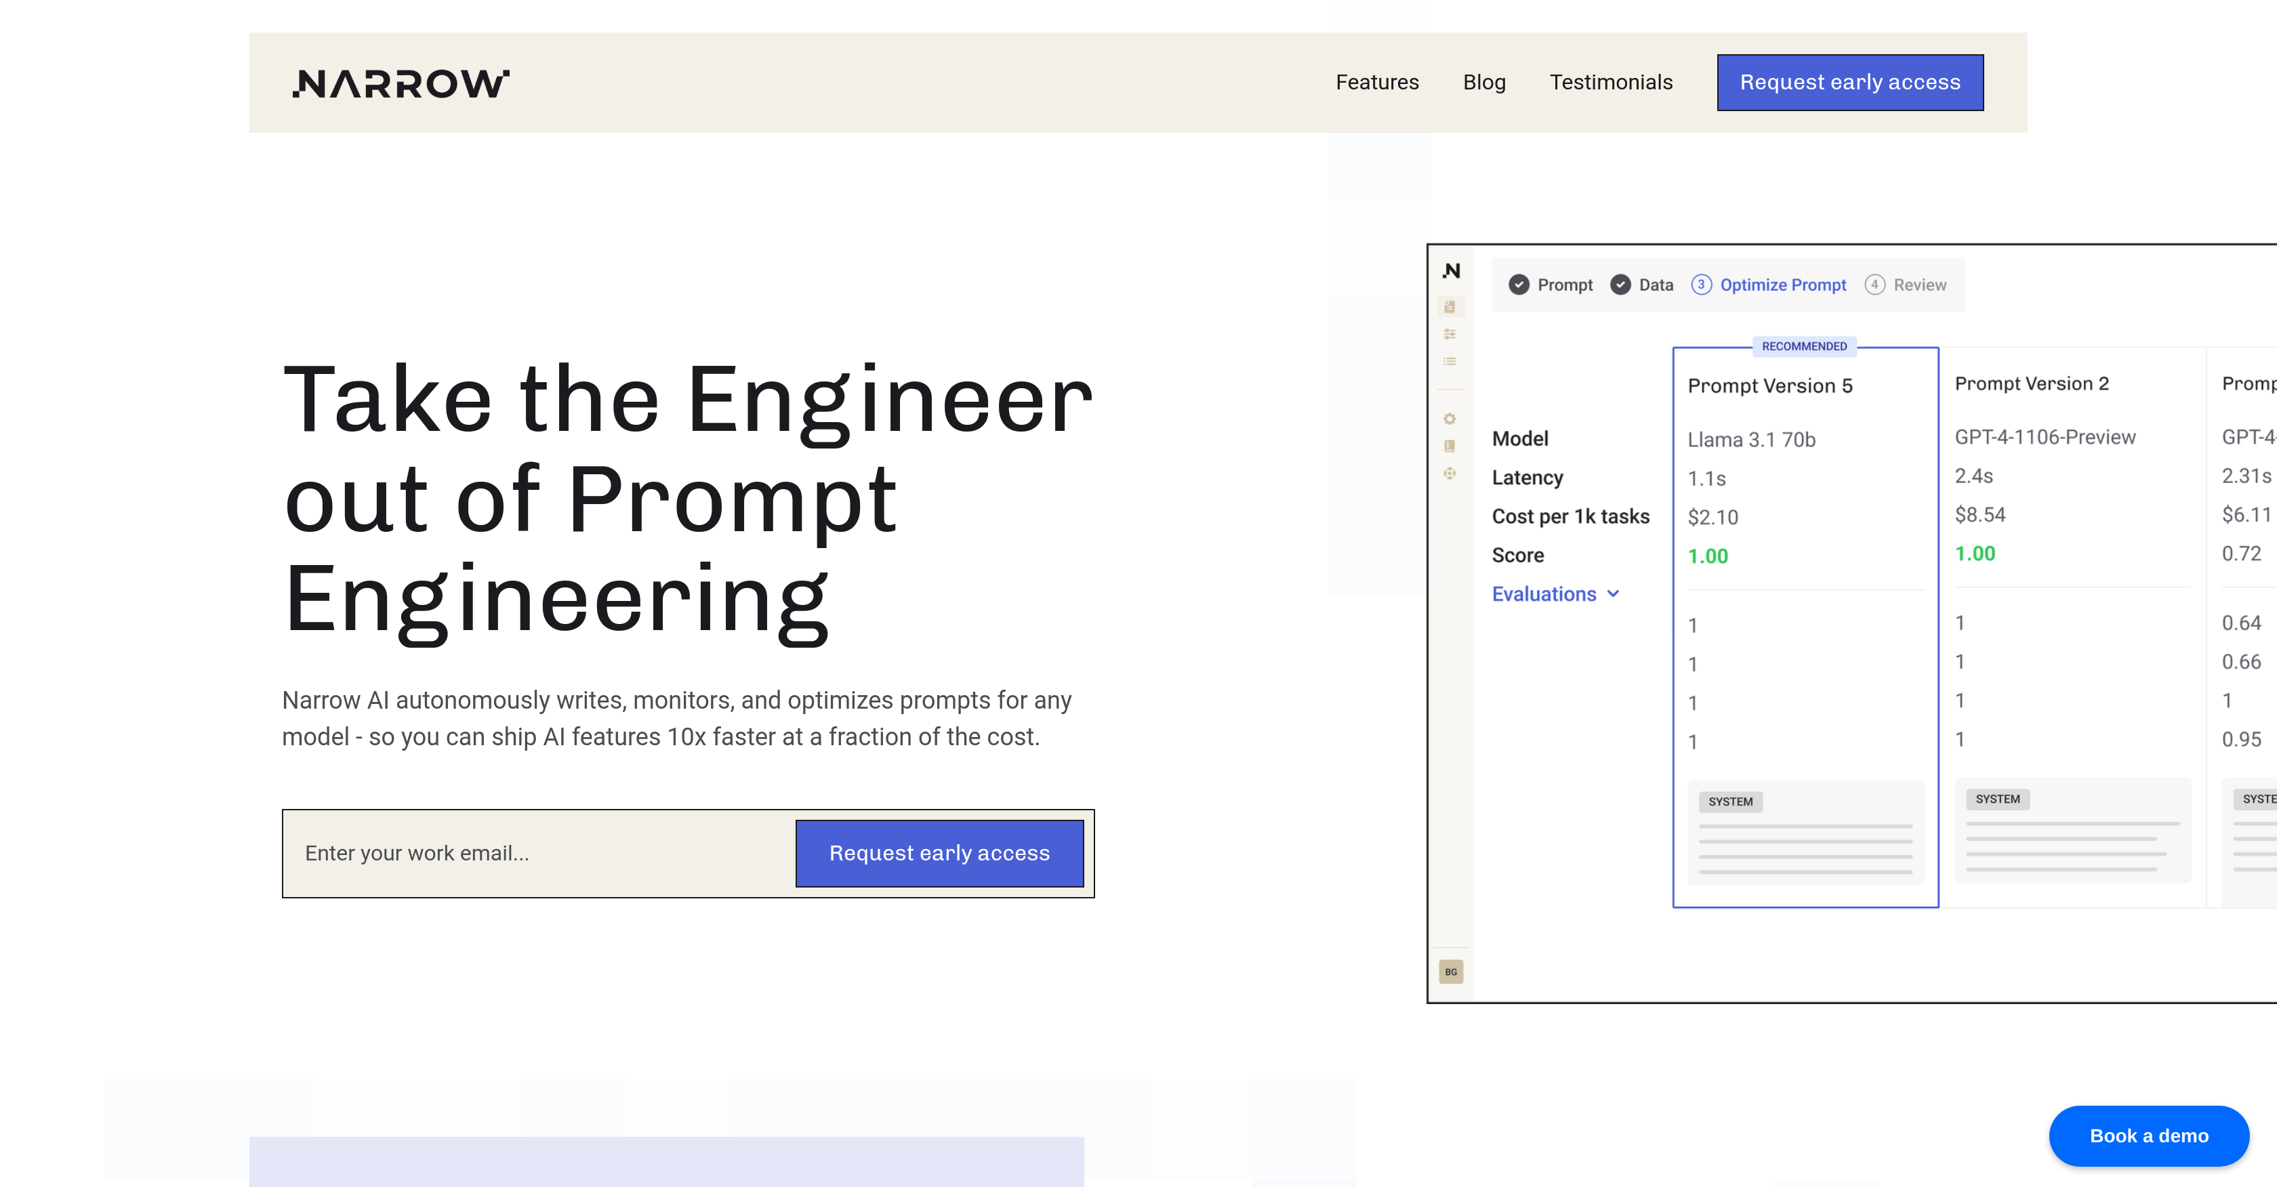Open the Optimize Prompt step
2277x1187 pixels.
click(1782, 285)
